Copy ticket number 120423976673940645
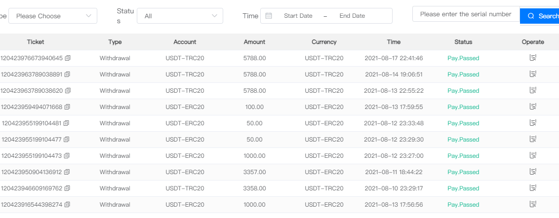 [x=68, y=58]
